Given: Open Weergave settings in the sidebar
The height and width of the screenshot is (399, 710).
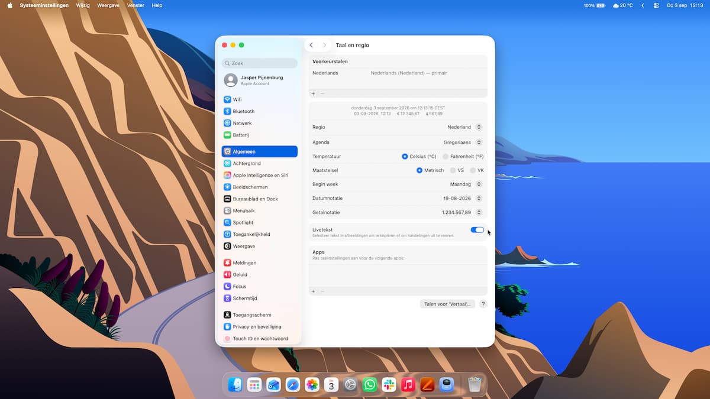Looking at the screenshot, I should pyautogui.click(x=259, y=246).
